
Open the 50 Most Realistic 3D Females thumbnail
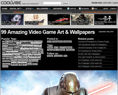pos(12,20)
